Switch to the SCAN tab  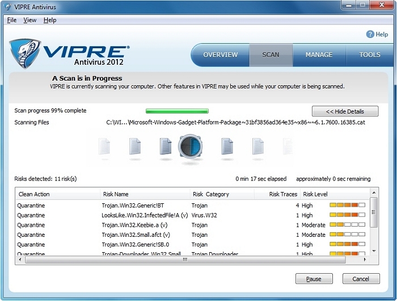click(x=271, y=55)
